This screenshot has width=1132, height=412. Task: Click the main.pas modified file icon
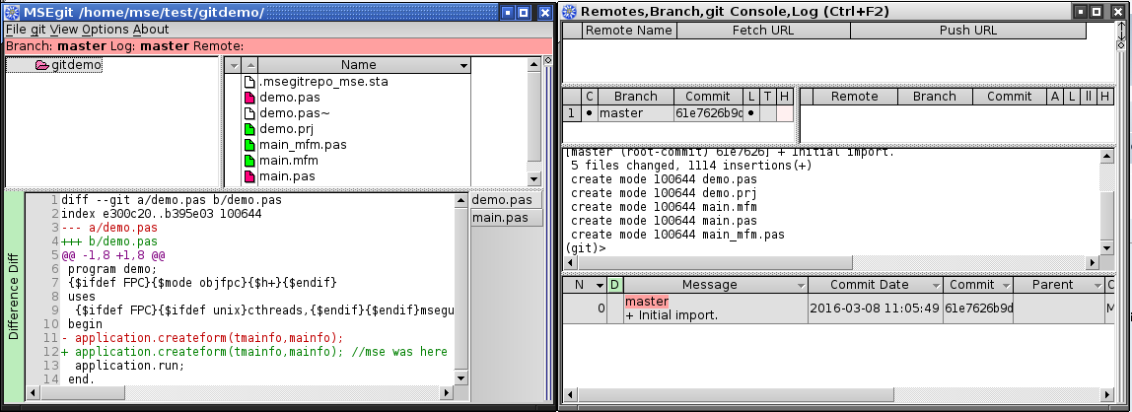point(249,176)
